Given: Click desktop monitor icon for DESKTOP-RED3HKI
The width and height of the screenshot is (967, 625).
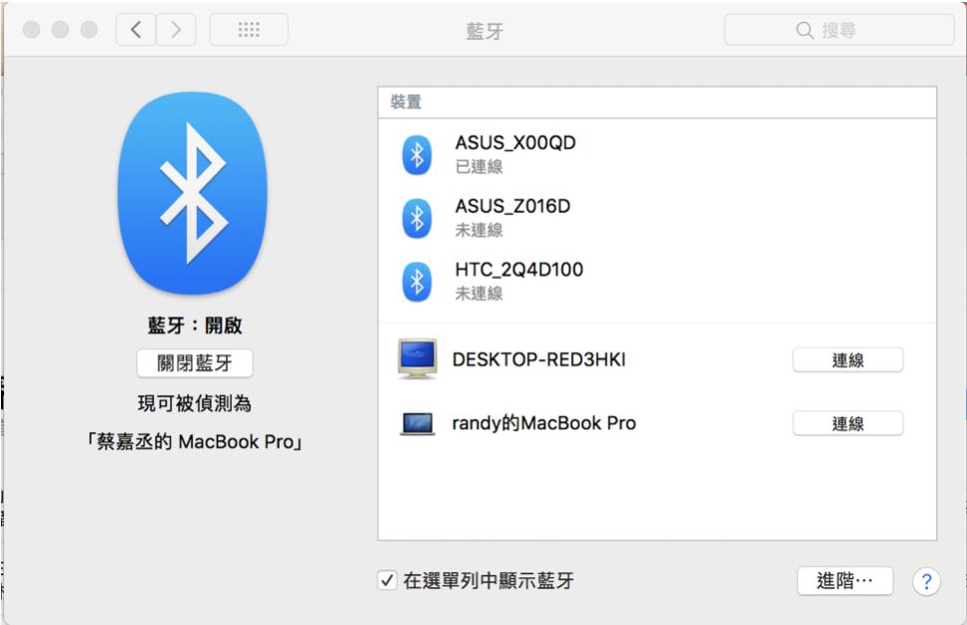Looking at the screenshot, I should (x=418, y=358).
